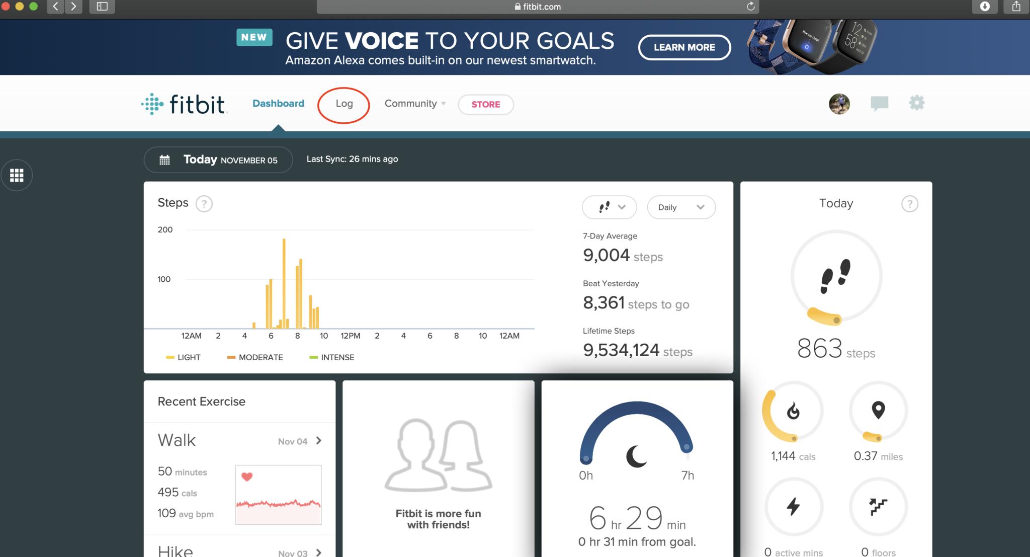Open the Steps help question mark
The image size is (1030, 557).
pos(204,204)
